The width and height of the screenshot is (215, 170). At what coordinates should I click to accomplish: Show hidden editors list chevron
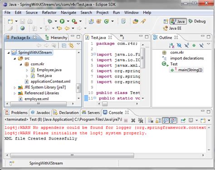pos(122,37)
